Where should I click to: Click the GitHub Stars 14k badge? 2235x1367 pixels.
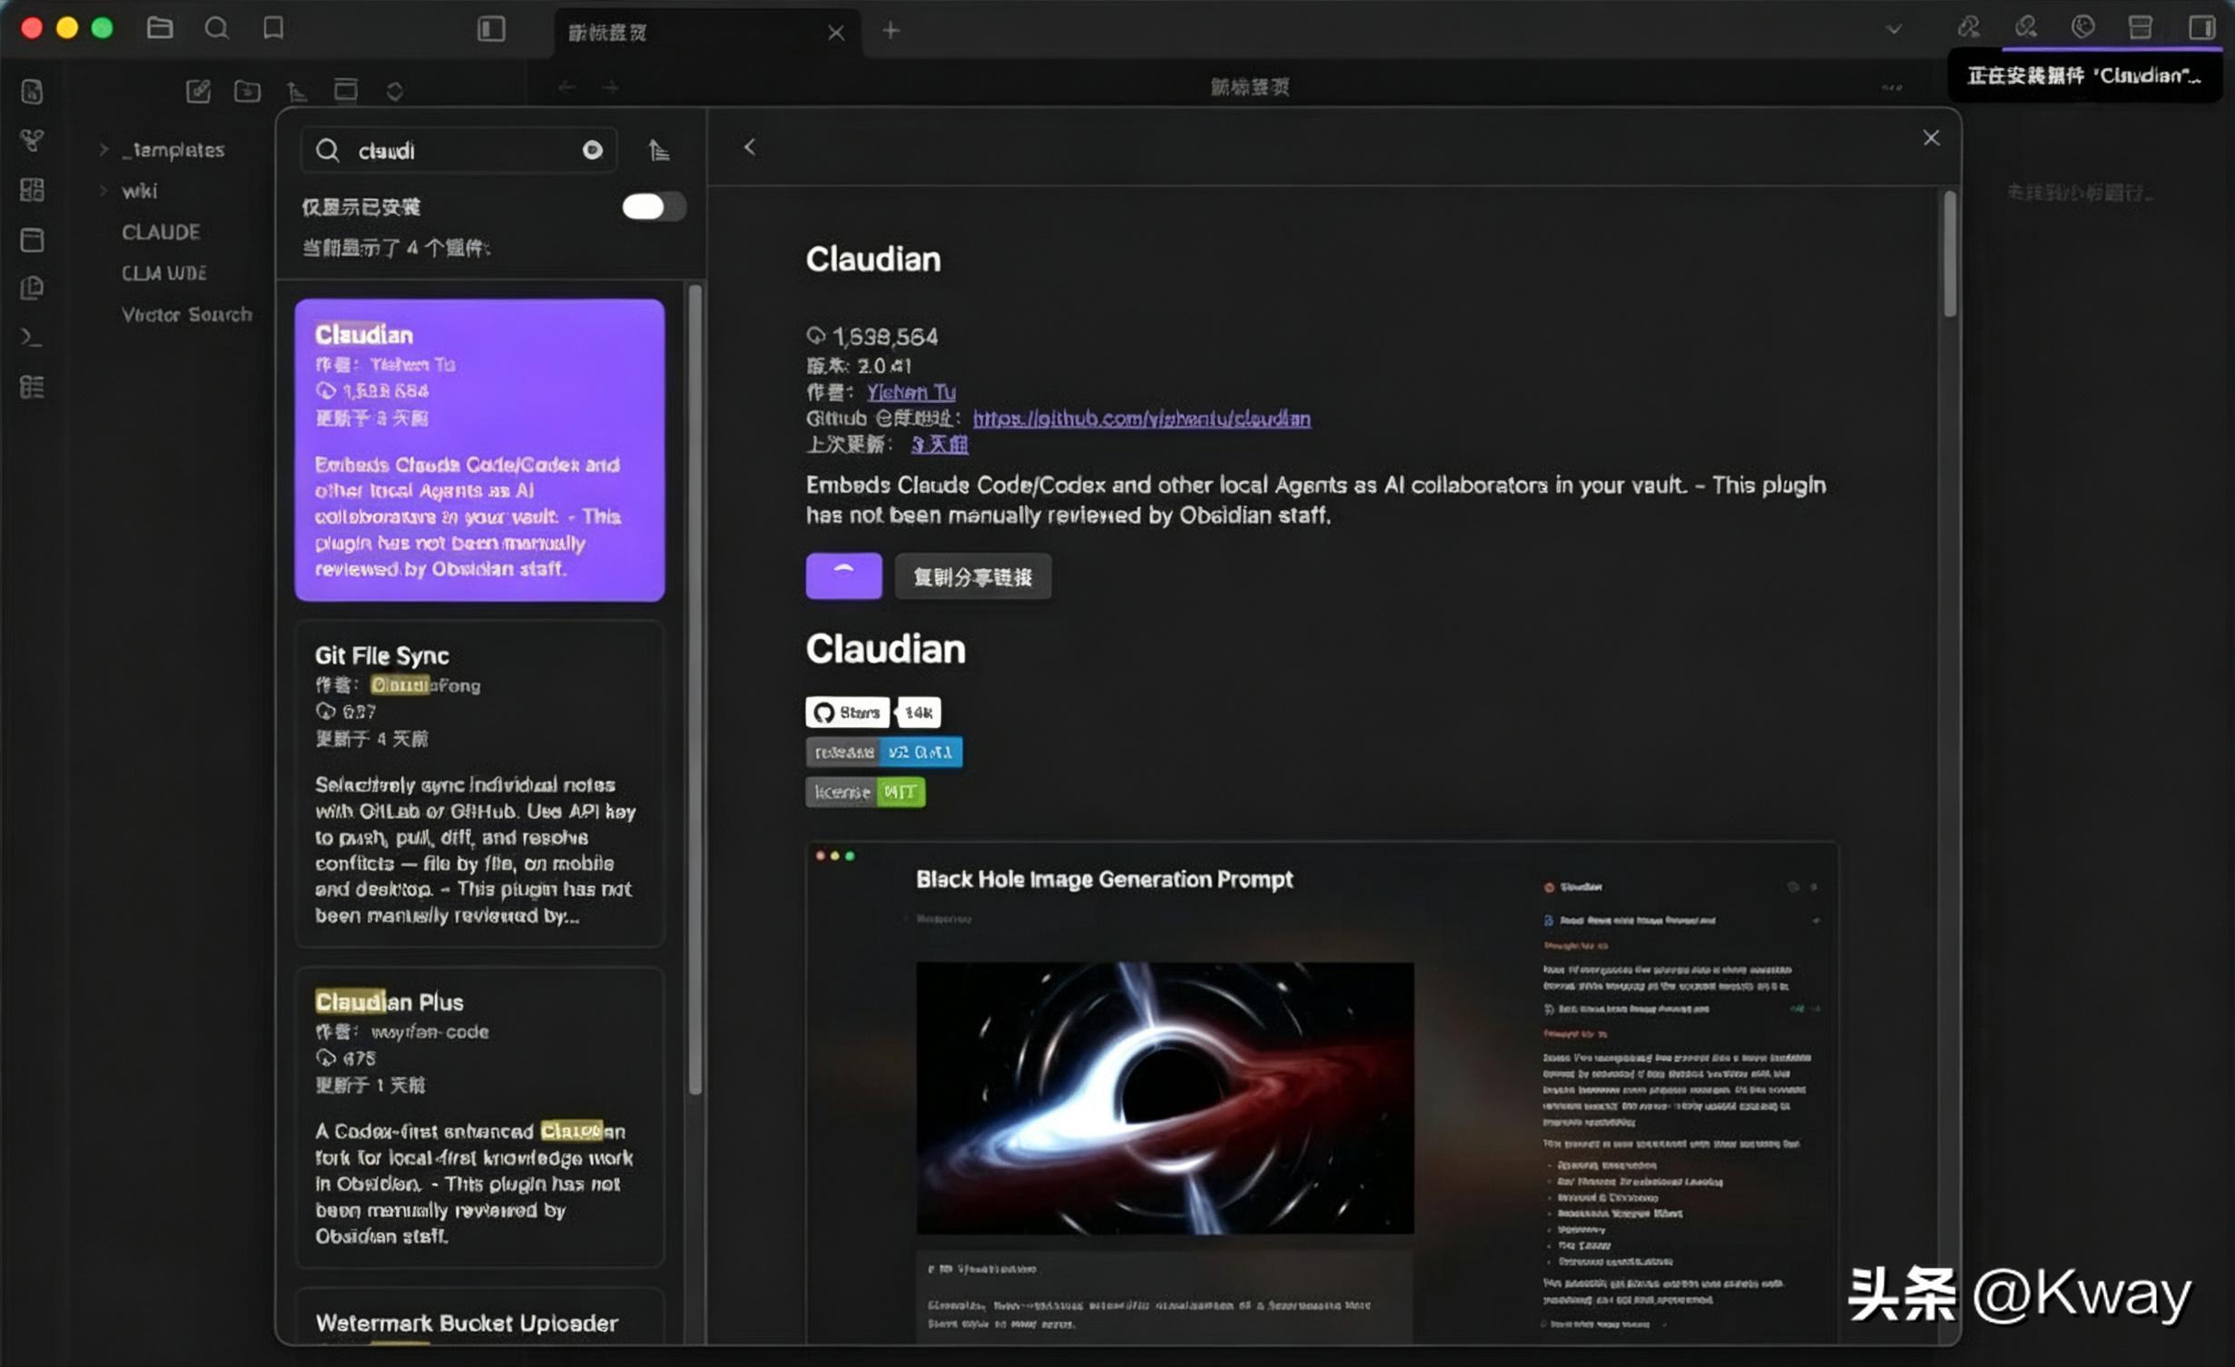(x=873, y=713)
